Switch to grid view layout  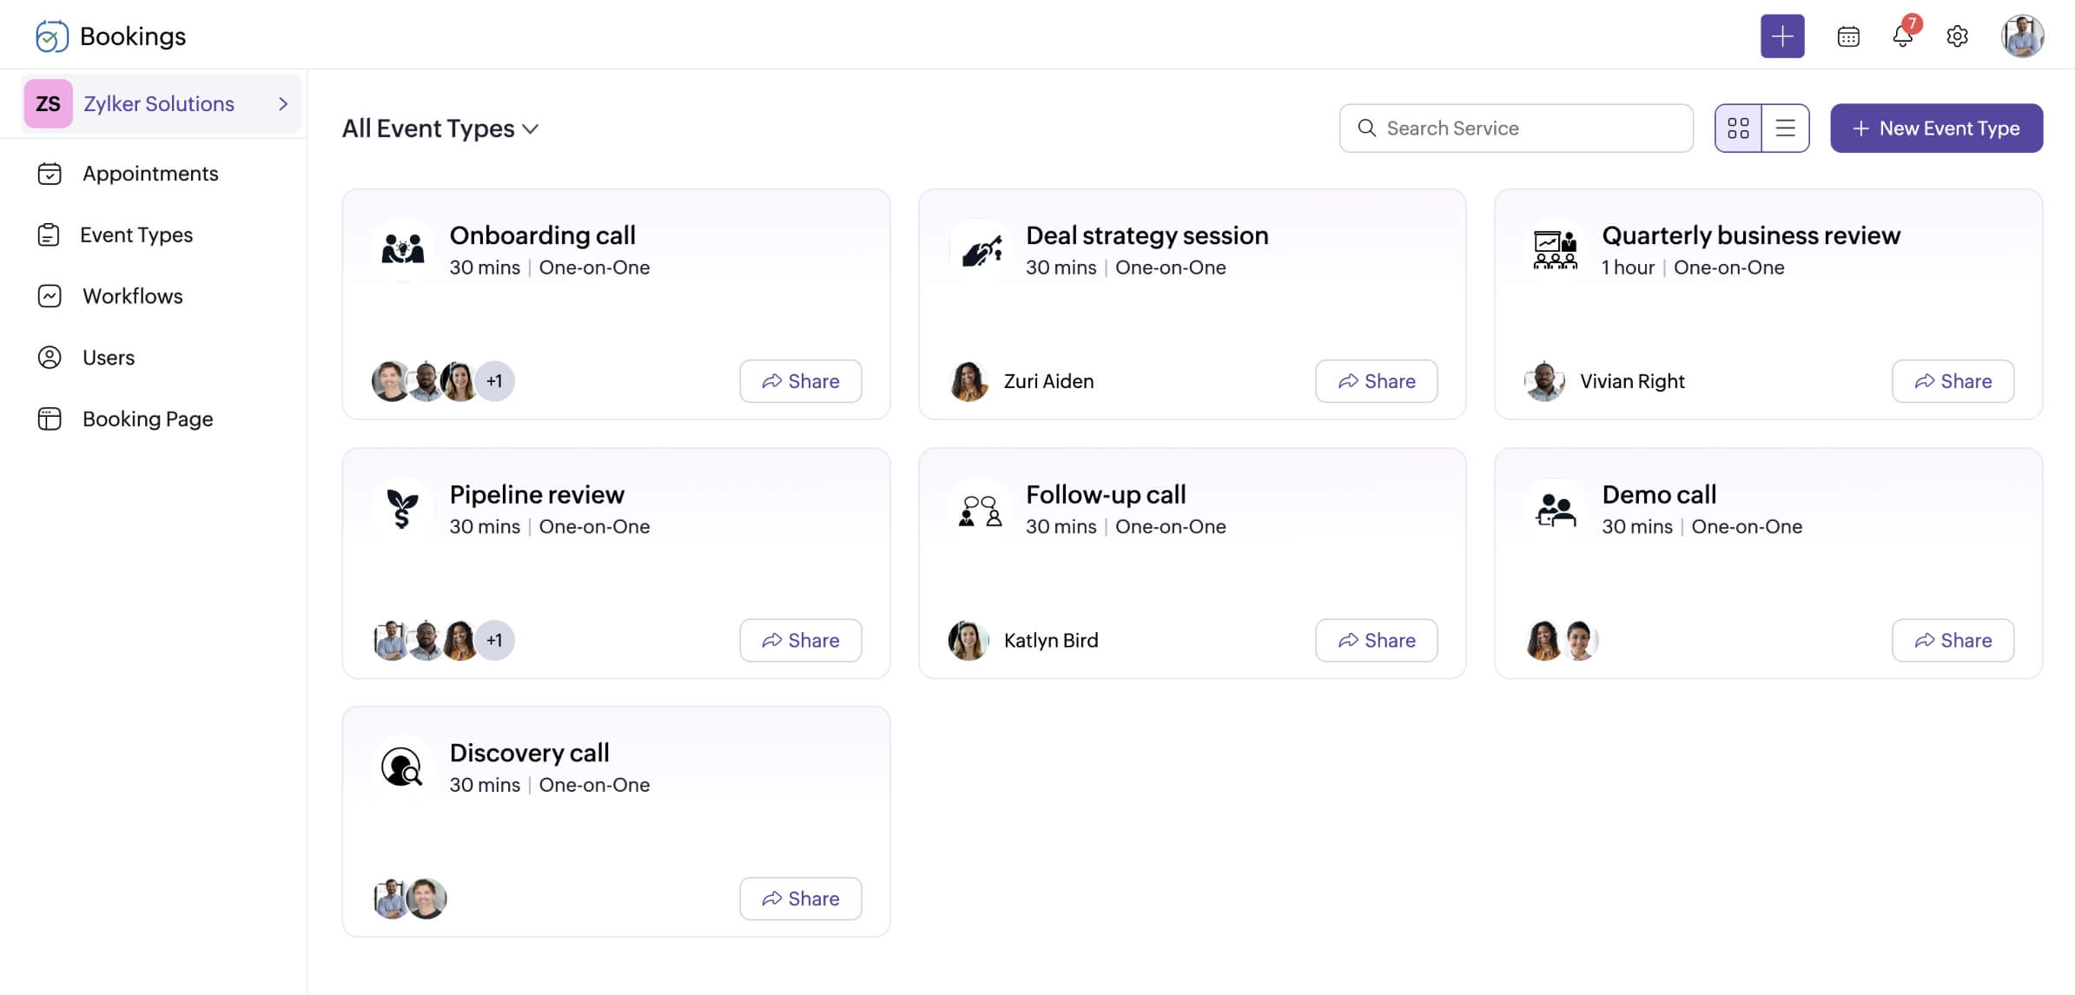(1738, 128)
